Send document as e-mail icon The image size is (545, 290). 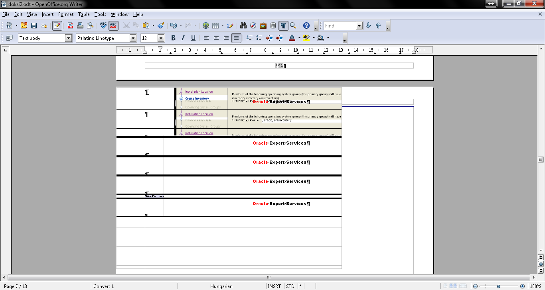(44, 25)
